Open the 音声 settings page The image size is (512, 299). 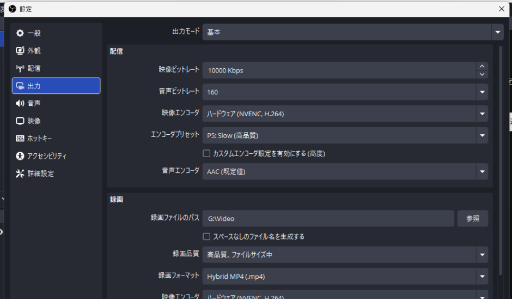56,103
